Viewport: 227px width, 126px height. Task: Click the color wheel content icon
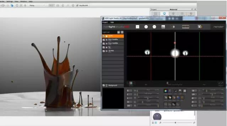[x=166, y=91]
